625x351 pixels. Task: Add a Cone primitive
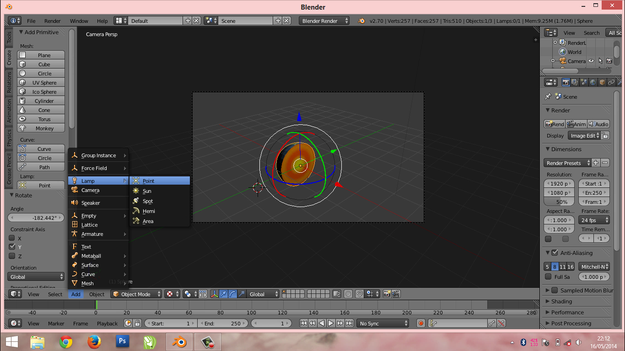(41, 110)
